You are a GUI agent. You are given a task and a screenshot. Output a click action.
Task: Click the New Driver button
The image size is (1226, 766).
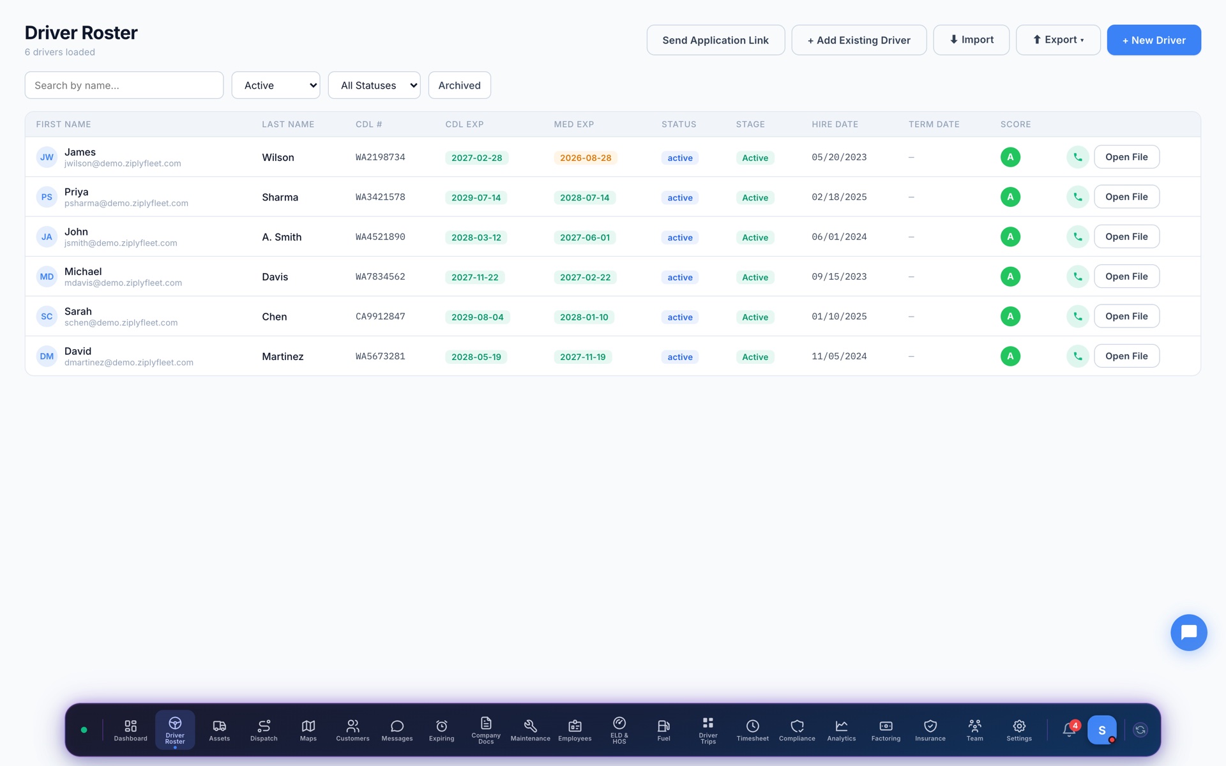click(1154, 40)
